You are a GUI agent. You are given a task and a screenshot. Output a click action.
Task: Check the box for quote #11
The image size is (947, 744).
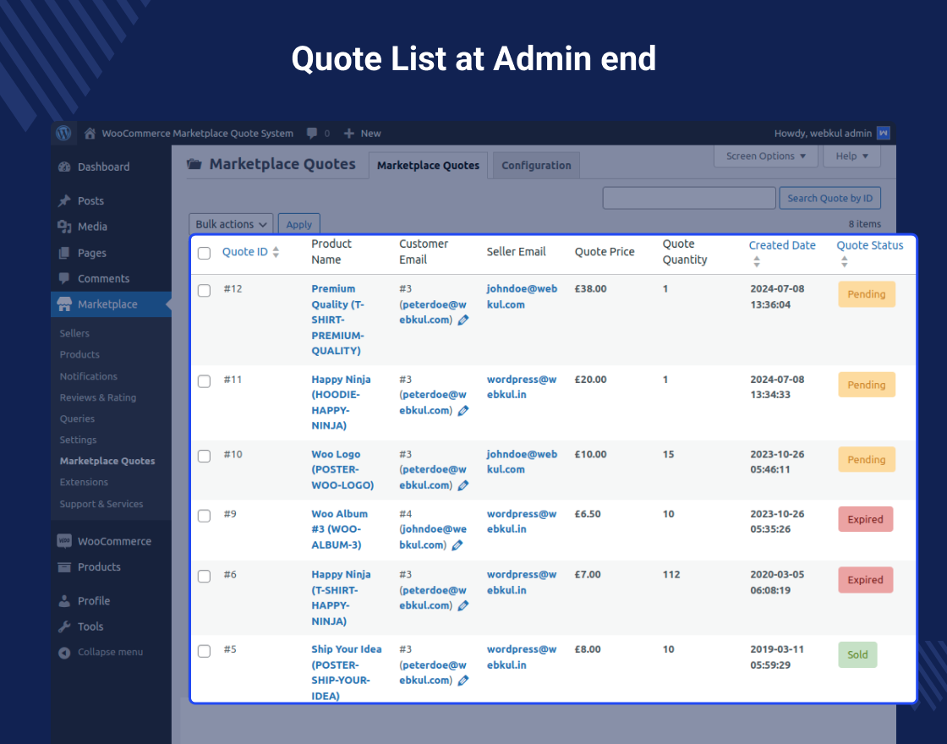[204, 381]
